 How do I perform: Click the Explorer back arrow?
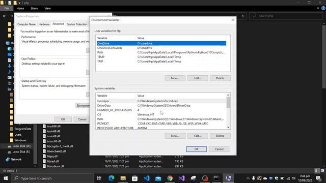click(5, 16)
